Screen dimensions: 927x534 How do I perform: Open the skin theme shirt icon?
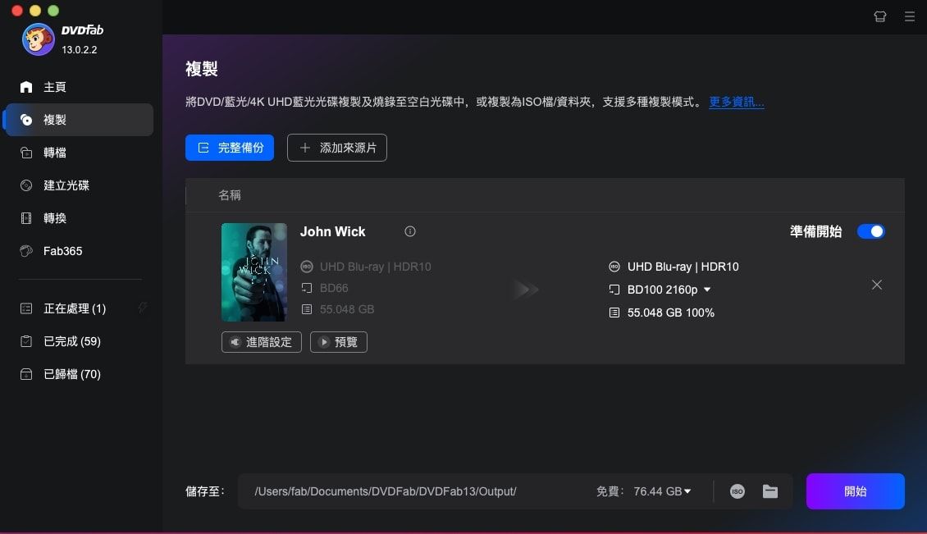click(879, 16)
